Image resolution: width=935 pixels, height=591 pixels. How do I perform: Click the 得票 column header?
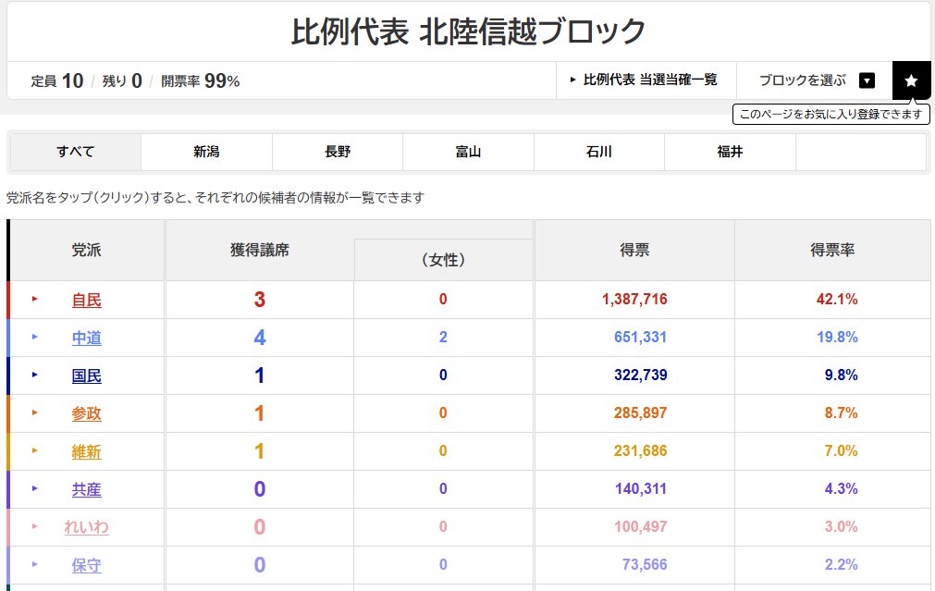[x=634, y=250]
